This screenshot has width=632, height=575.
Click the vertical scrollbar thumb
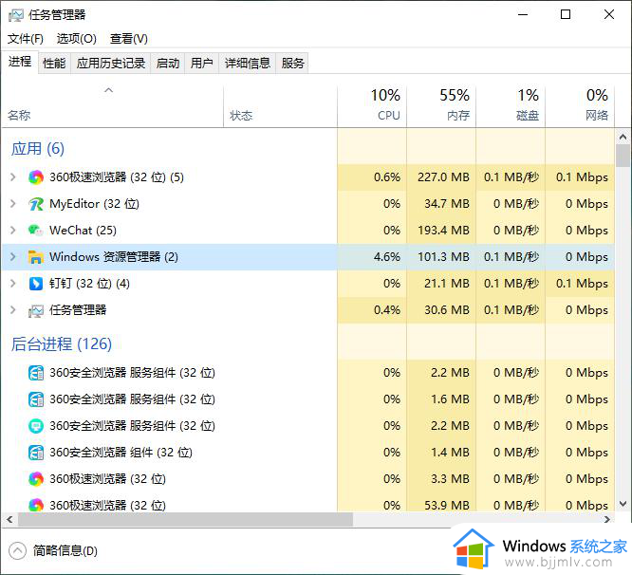623,156
